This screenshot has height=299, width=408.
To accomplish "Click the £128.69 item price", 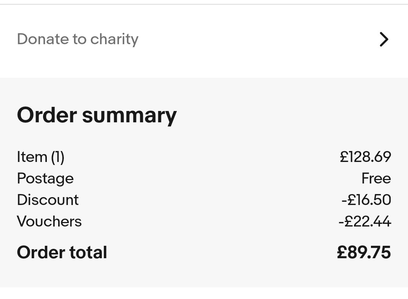I will [x=365, y=157].
